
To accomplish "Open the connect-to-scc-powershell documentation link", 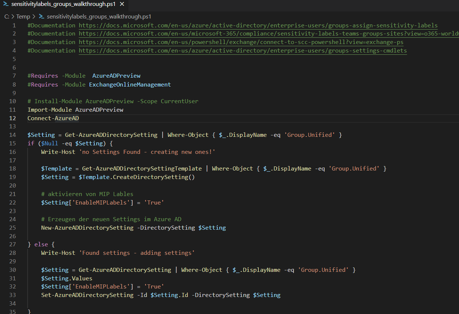I will coord(241,42).
